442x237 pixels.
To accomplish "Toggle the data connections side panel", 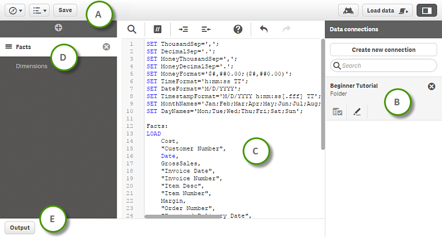I will 425,10.
